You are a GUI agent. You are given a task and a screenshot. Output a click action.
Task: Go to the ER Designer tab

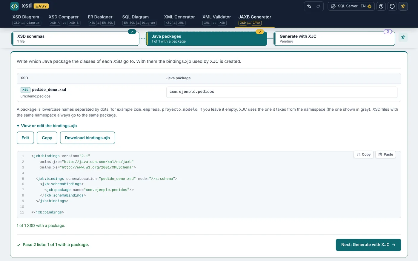click(101, 20)
